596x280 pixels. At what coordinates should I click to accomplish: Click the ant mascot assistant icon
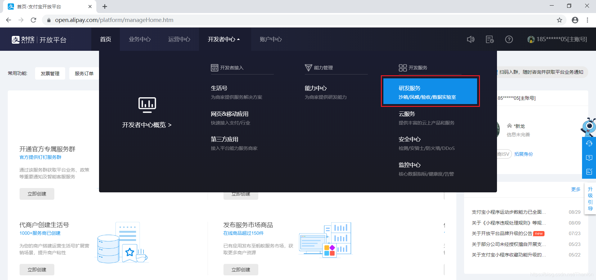[588, 127]
